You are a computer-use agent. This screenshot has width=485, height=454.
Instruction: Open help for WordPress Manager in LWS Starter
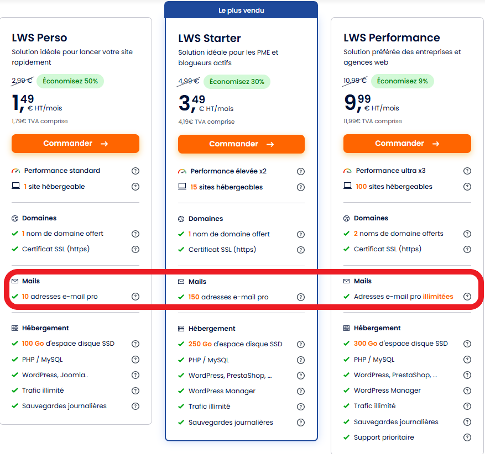pyautogui.click(x=301, y=391)
